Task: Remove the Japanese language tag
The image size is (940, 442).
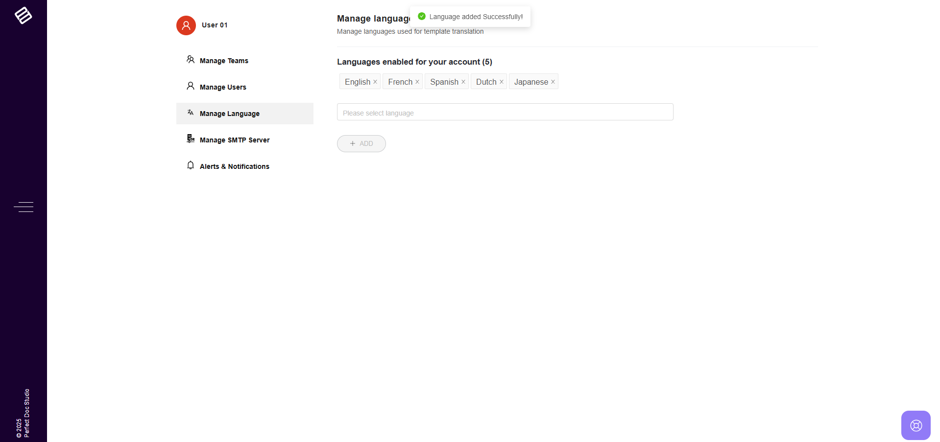Action: click(x=553, y=82)
